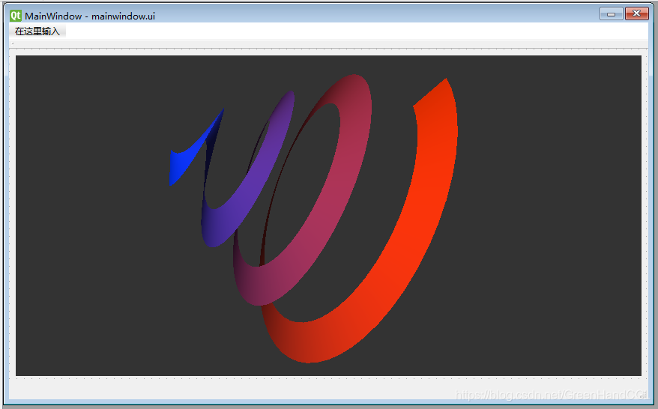658x409 pixels.
Task: Minimize the MainWindow form window
Action: 611,13
